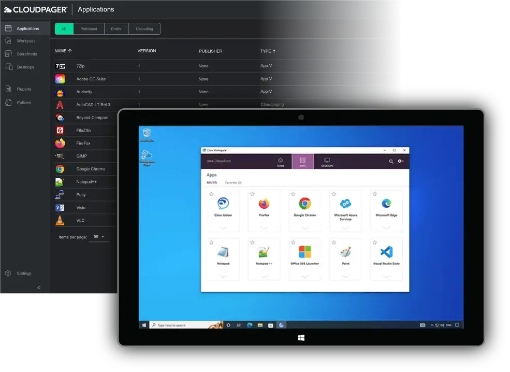Viewport: 510px width, 372px height.
Task: Open the Microsoft Azure Services app
Action: [x=345, y=204]
